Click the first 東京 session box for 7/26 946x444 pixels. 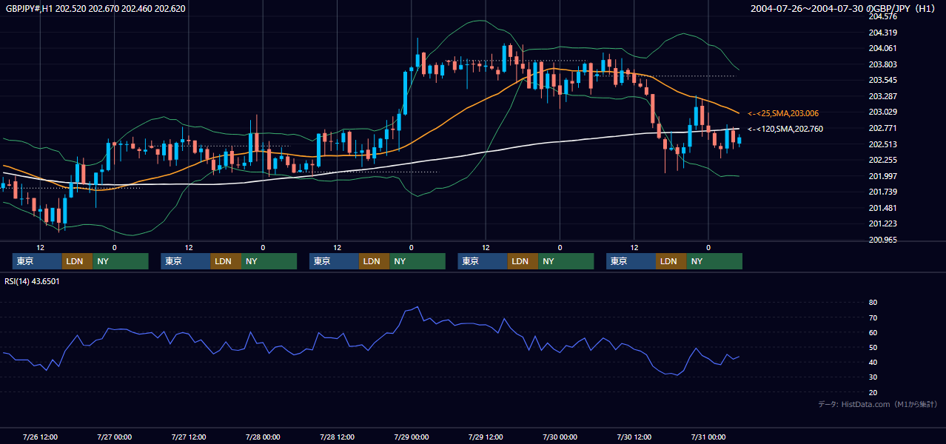[x=37, y=261]
